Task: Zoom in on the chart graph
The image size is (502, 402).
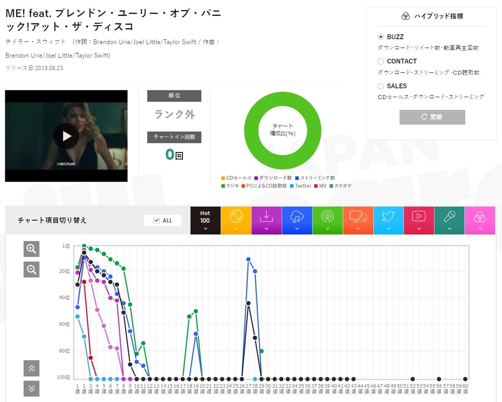Action: point(31,249)
